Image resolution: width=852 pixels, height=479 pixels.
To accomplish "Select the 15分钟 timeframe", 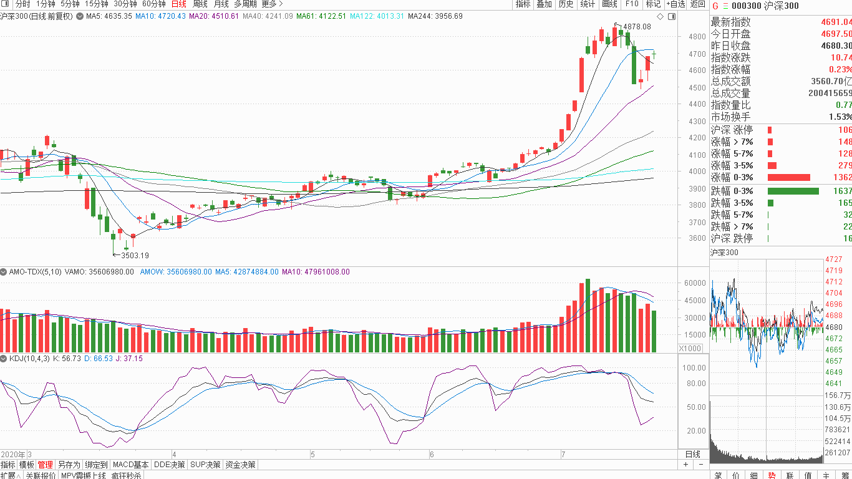I will click(96, 4).
